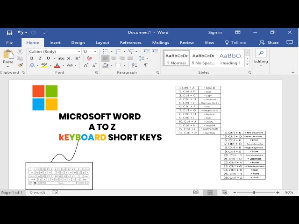
Task: Open the View tab
Action: point(209,42)
